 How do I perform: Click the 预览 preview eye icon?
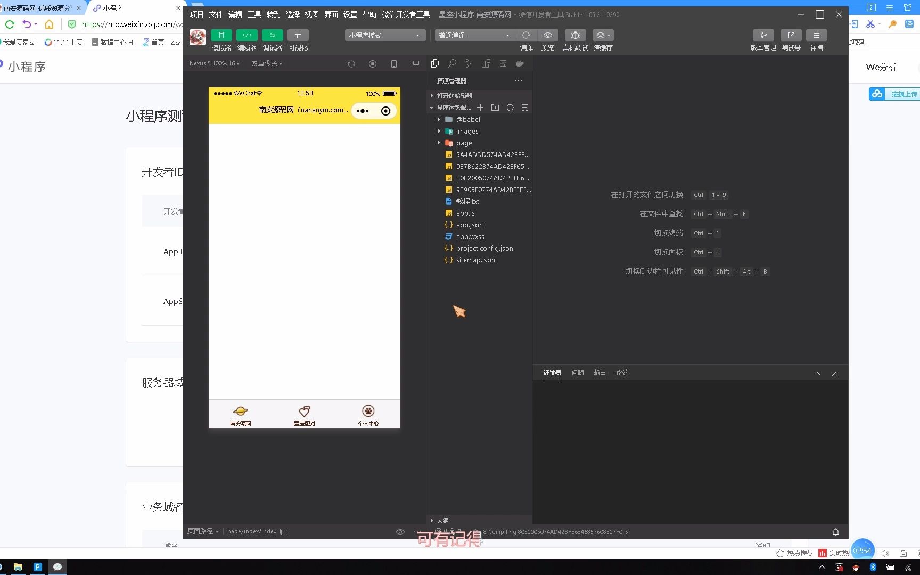point(547,35)
